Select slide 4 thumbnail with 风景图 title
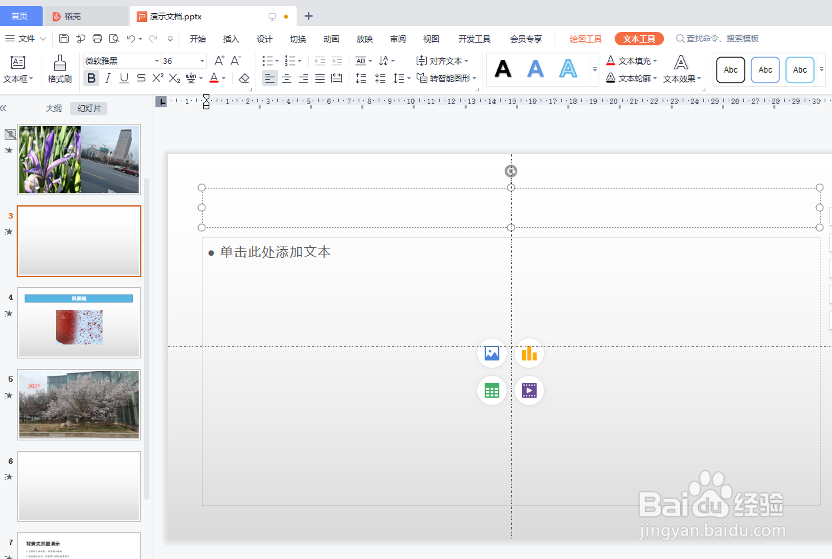 click(x=79, y=322)
